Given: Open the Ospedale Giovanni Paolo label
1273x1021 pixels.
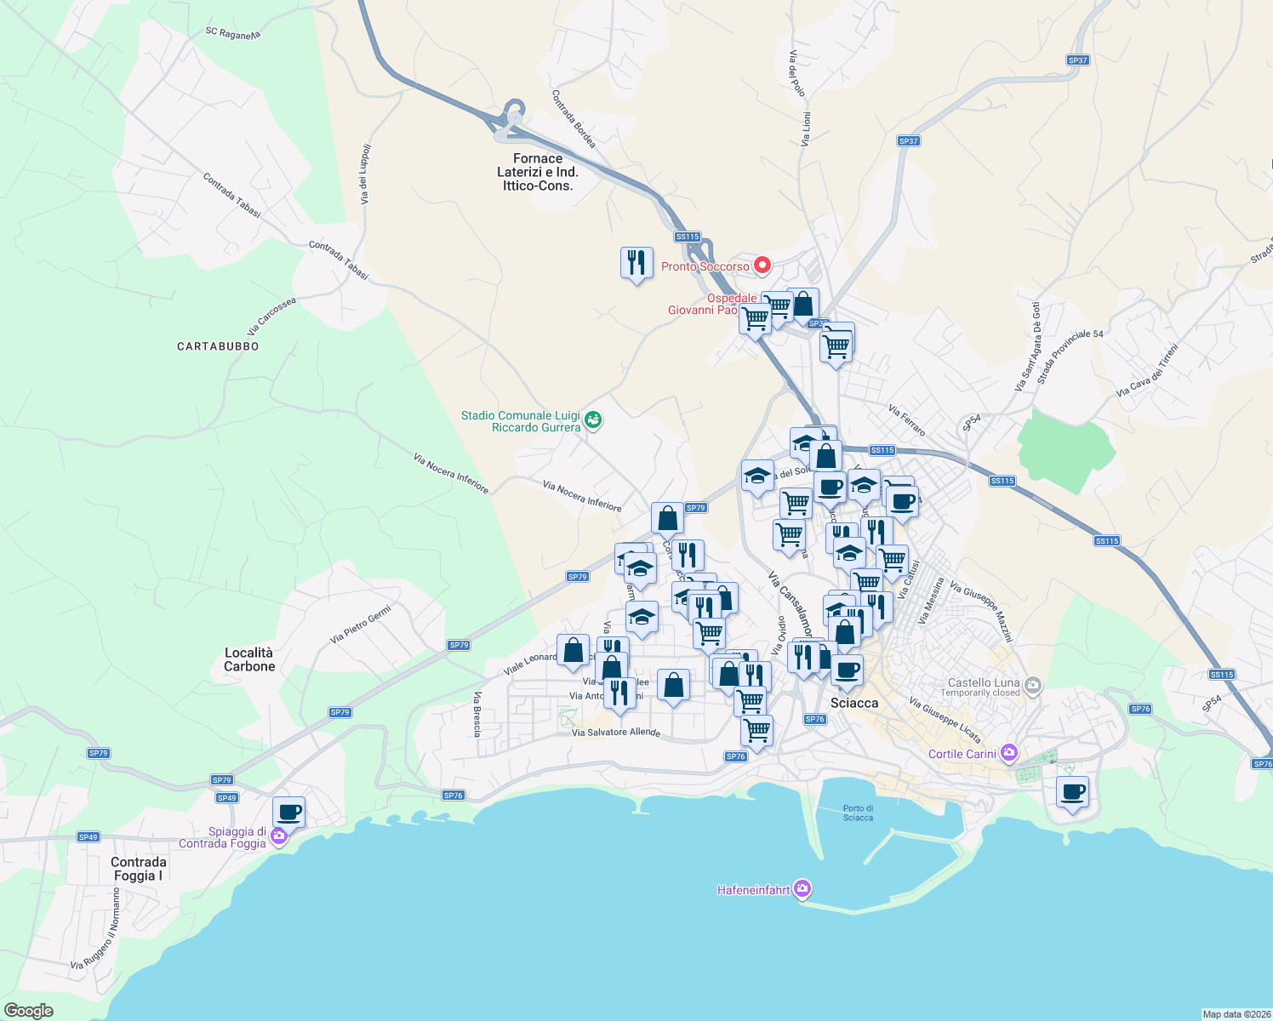Looking at the screenshot, I should click(x=732, y=305).
